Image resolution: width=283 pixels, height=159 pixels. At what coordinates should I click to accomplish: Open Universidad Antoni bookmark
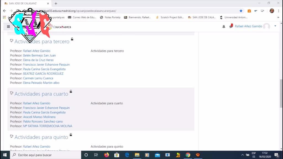(x=234, y=17)
